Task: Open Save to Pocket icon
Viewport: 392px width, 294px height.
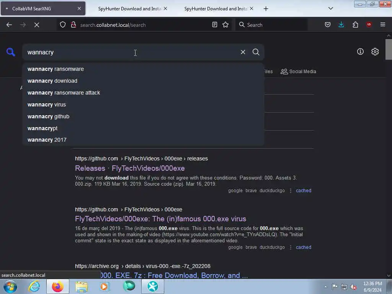Action: click(328, 25)
